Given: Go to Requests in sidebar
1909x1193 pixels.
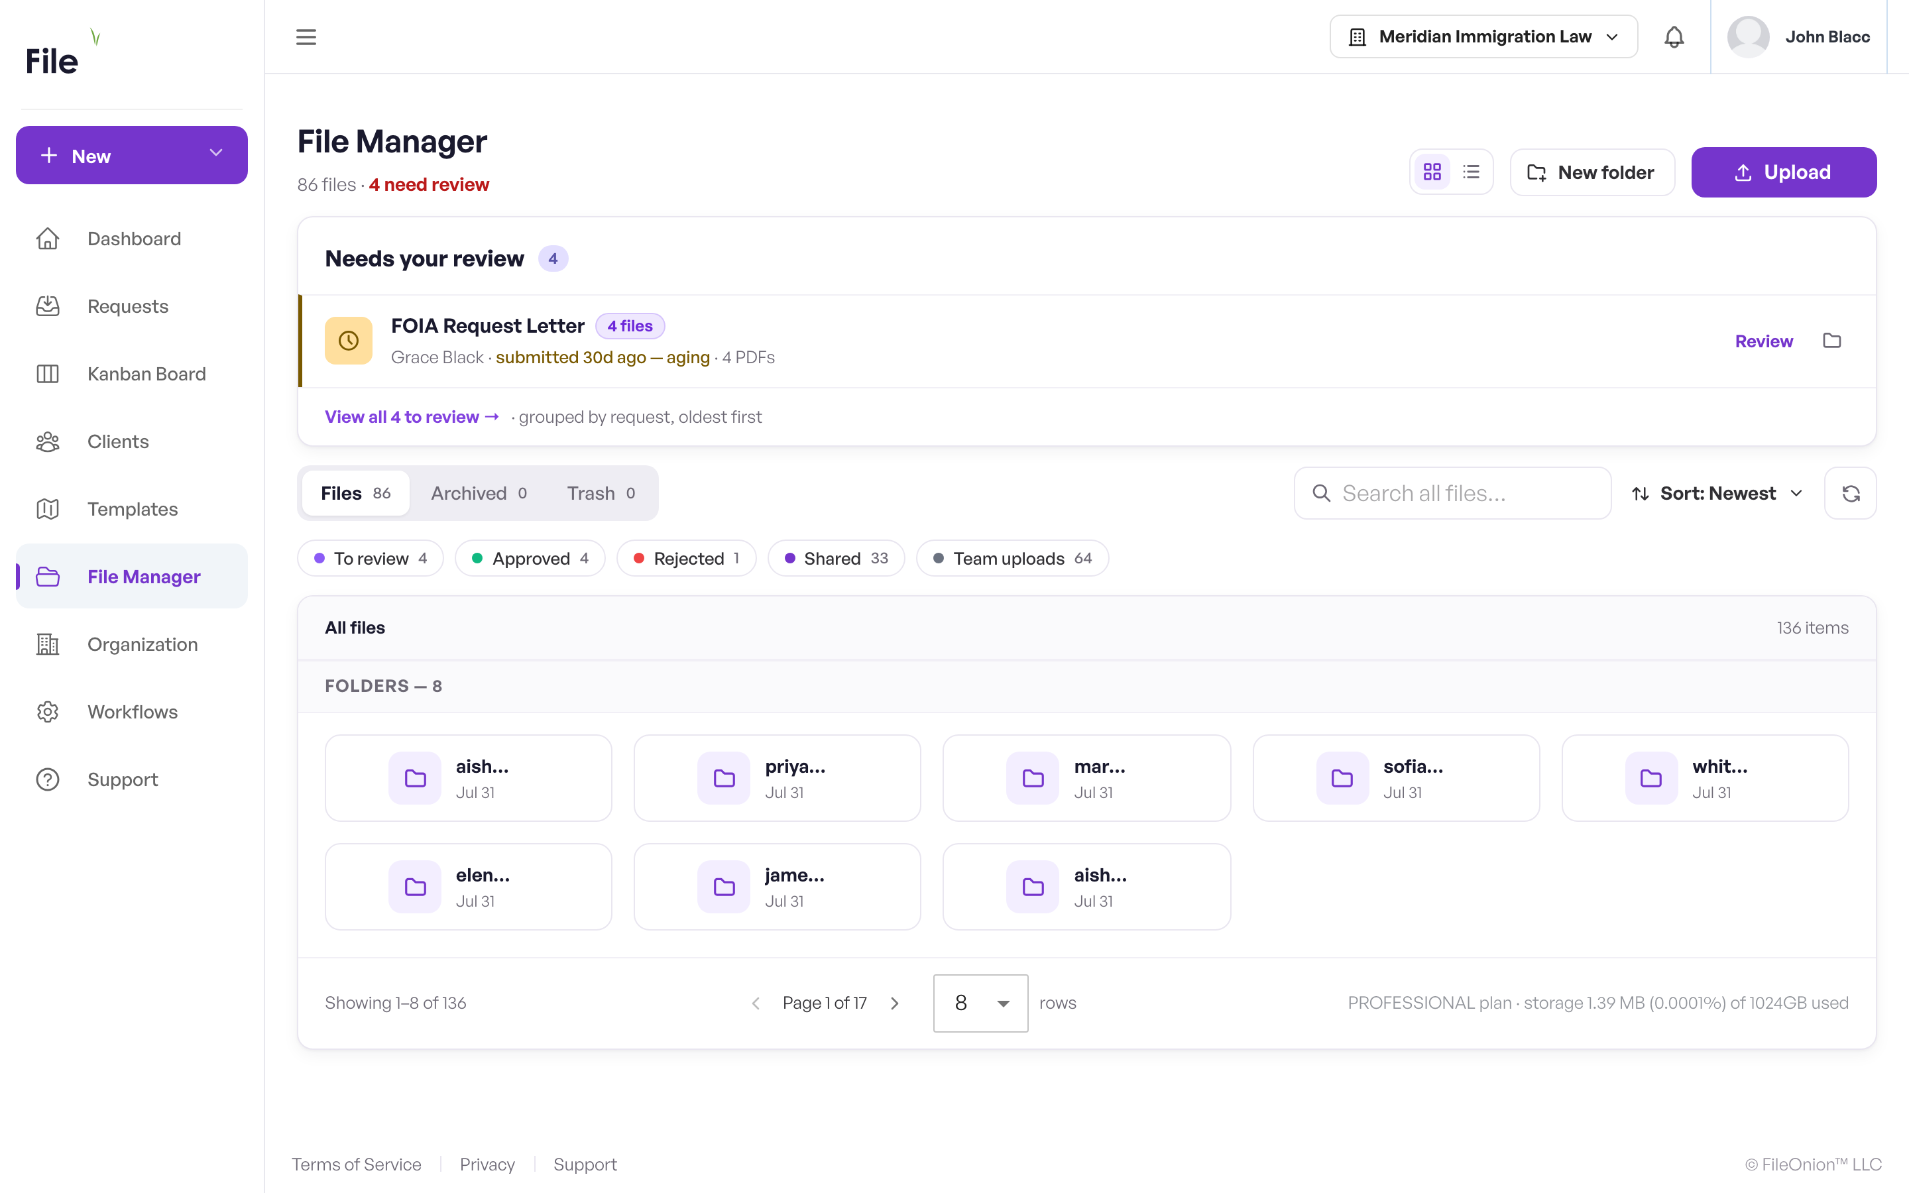Looking at the screenshot, I should tap(132, 306).
